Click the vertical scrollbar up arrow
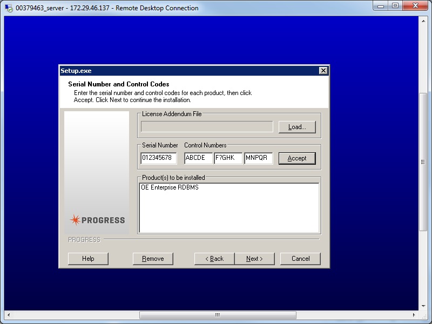 point(423,21)
